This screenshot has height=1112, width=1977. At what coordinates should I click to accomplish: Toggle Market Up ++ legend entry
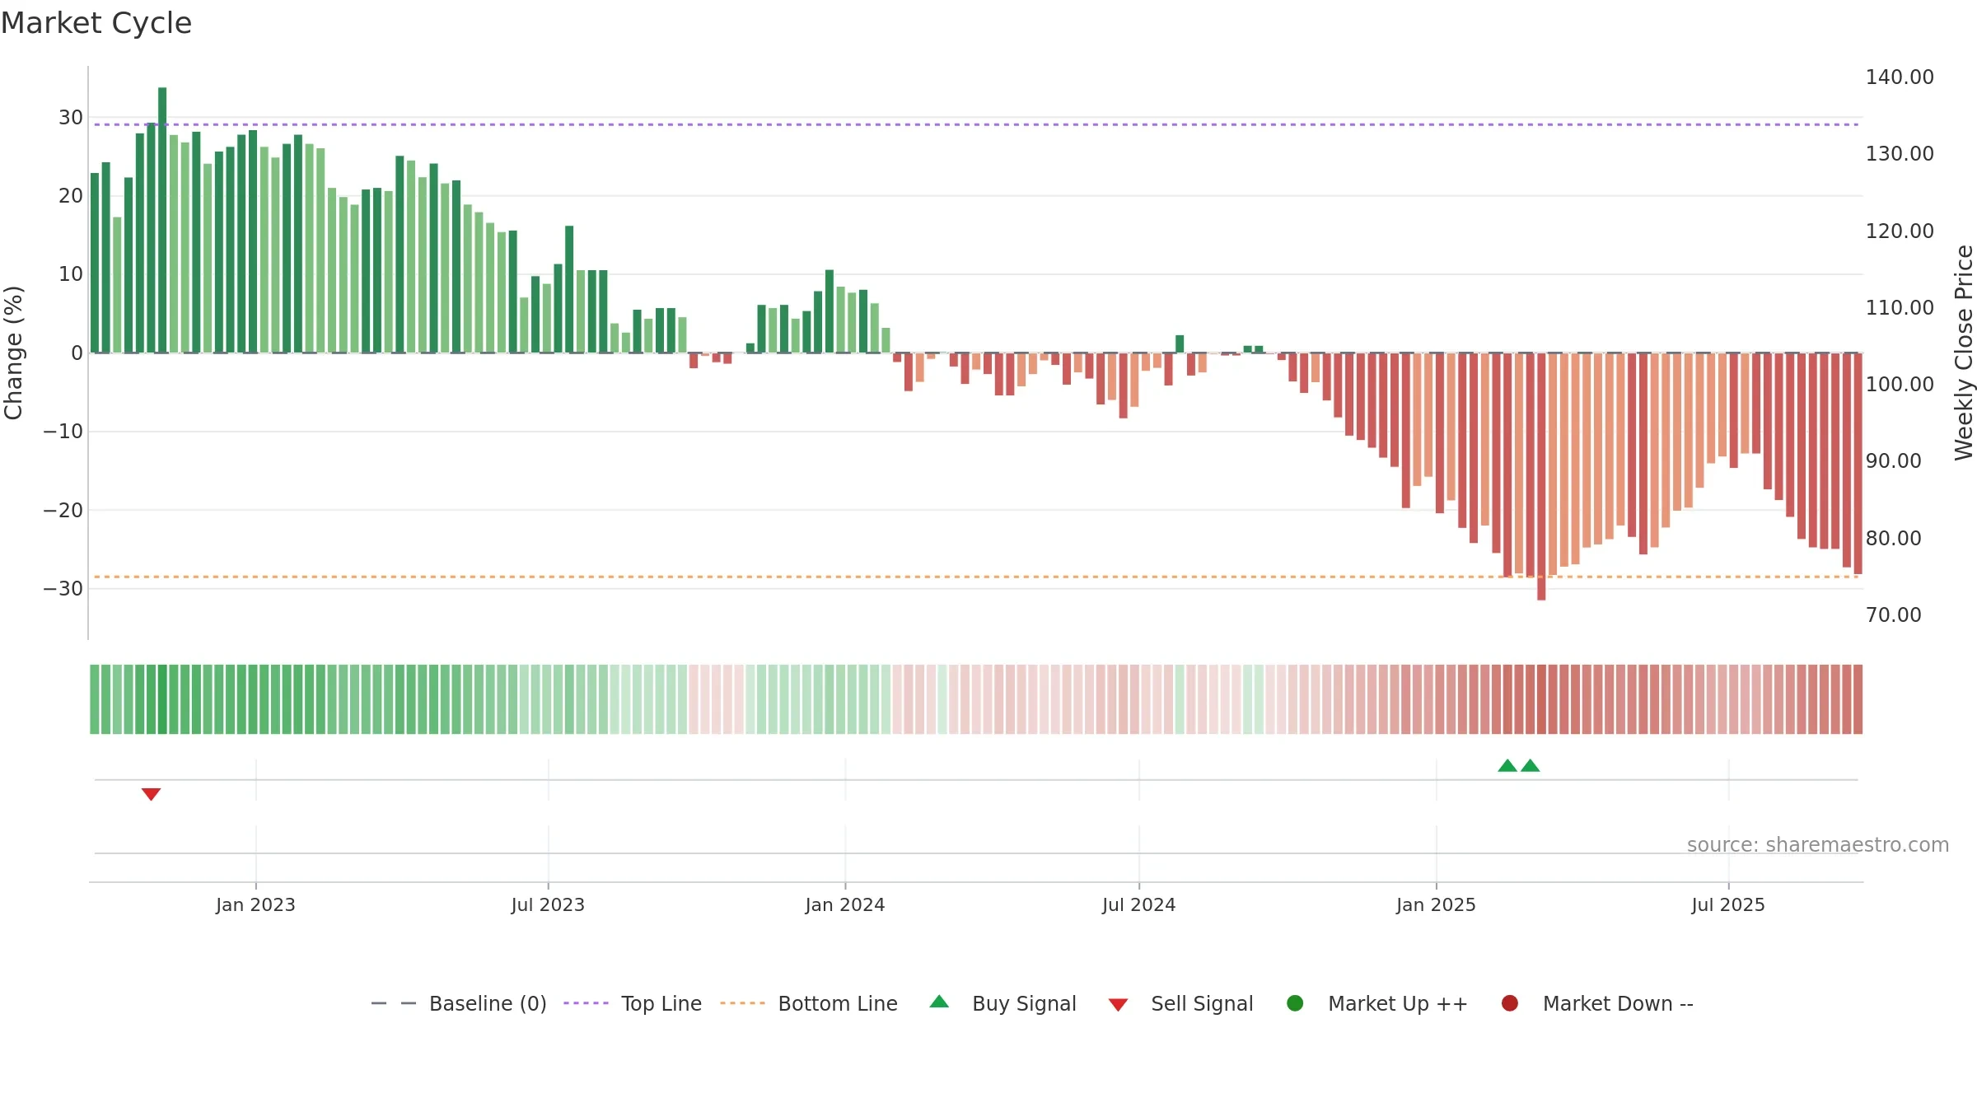coord(1376,1003)
